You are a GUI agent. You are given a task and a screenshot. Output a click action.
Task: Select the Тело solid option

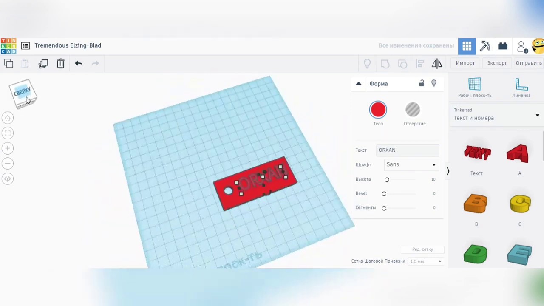pos(378,110)
